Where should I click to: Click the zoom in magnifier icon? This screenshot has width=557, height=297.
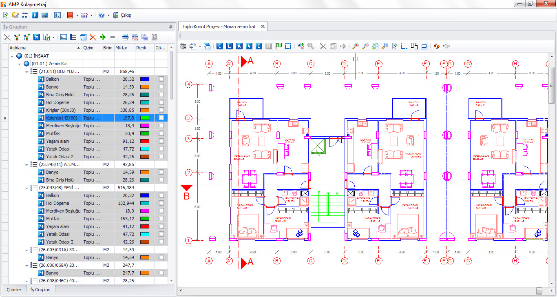click(x=356, y=46)
